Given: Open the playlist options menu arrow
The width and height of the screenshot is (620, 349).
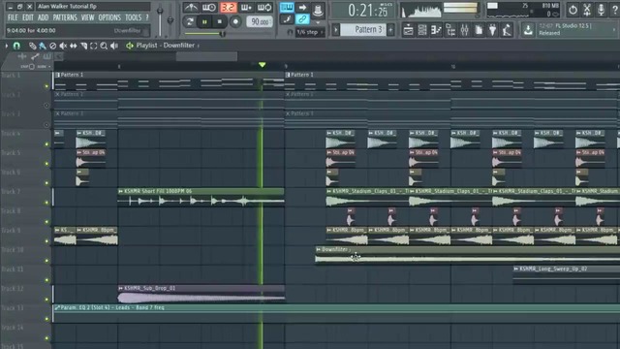Looking at the screenshot, I should 7,46.
